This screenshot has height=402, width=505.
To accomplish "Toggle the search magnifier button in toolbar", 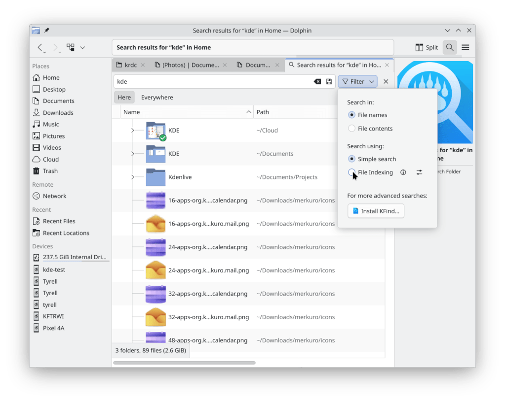I will click(450, 47).
